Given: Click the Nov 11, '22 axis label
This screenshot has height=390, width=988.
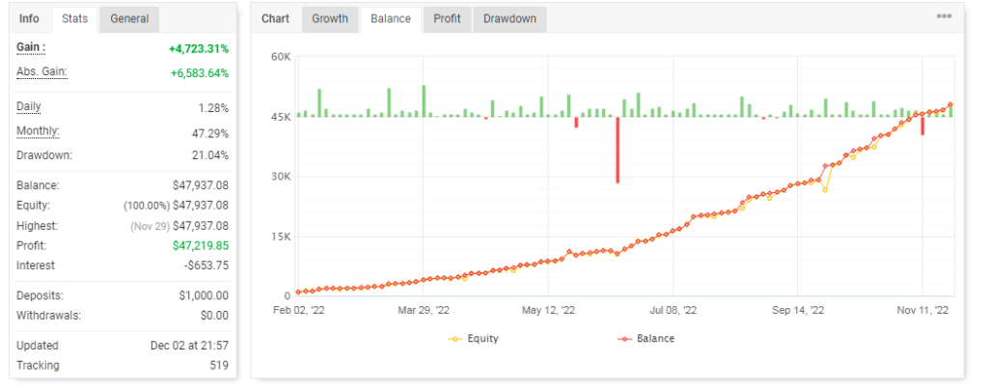Looking at the screenshot, I should click(923, 311).
